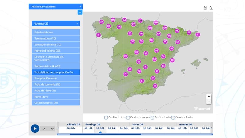Click the map export M icon

205,7
